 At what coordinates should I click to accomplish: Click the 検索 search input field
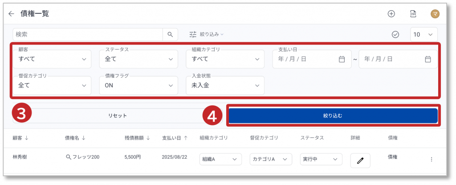88,34
